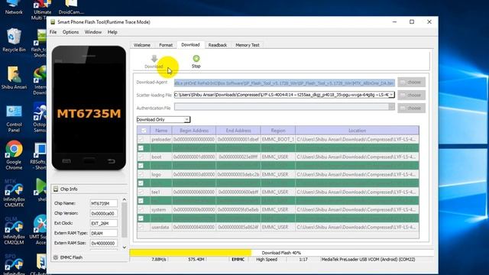489x275 pixels.
Task: Click the High Speed status entry
Action: coord(267,260)
